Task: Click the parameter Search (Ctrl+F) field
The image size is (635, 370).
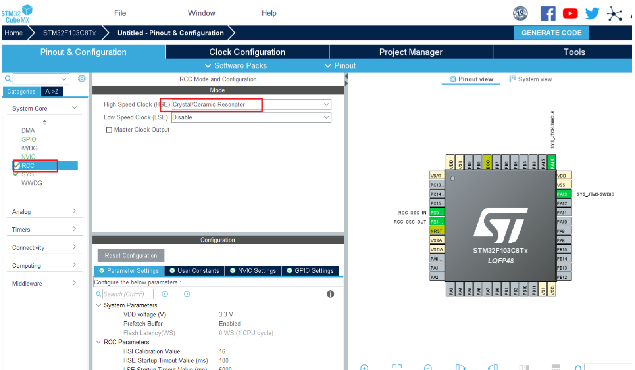Action: [x=128, y=294]
